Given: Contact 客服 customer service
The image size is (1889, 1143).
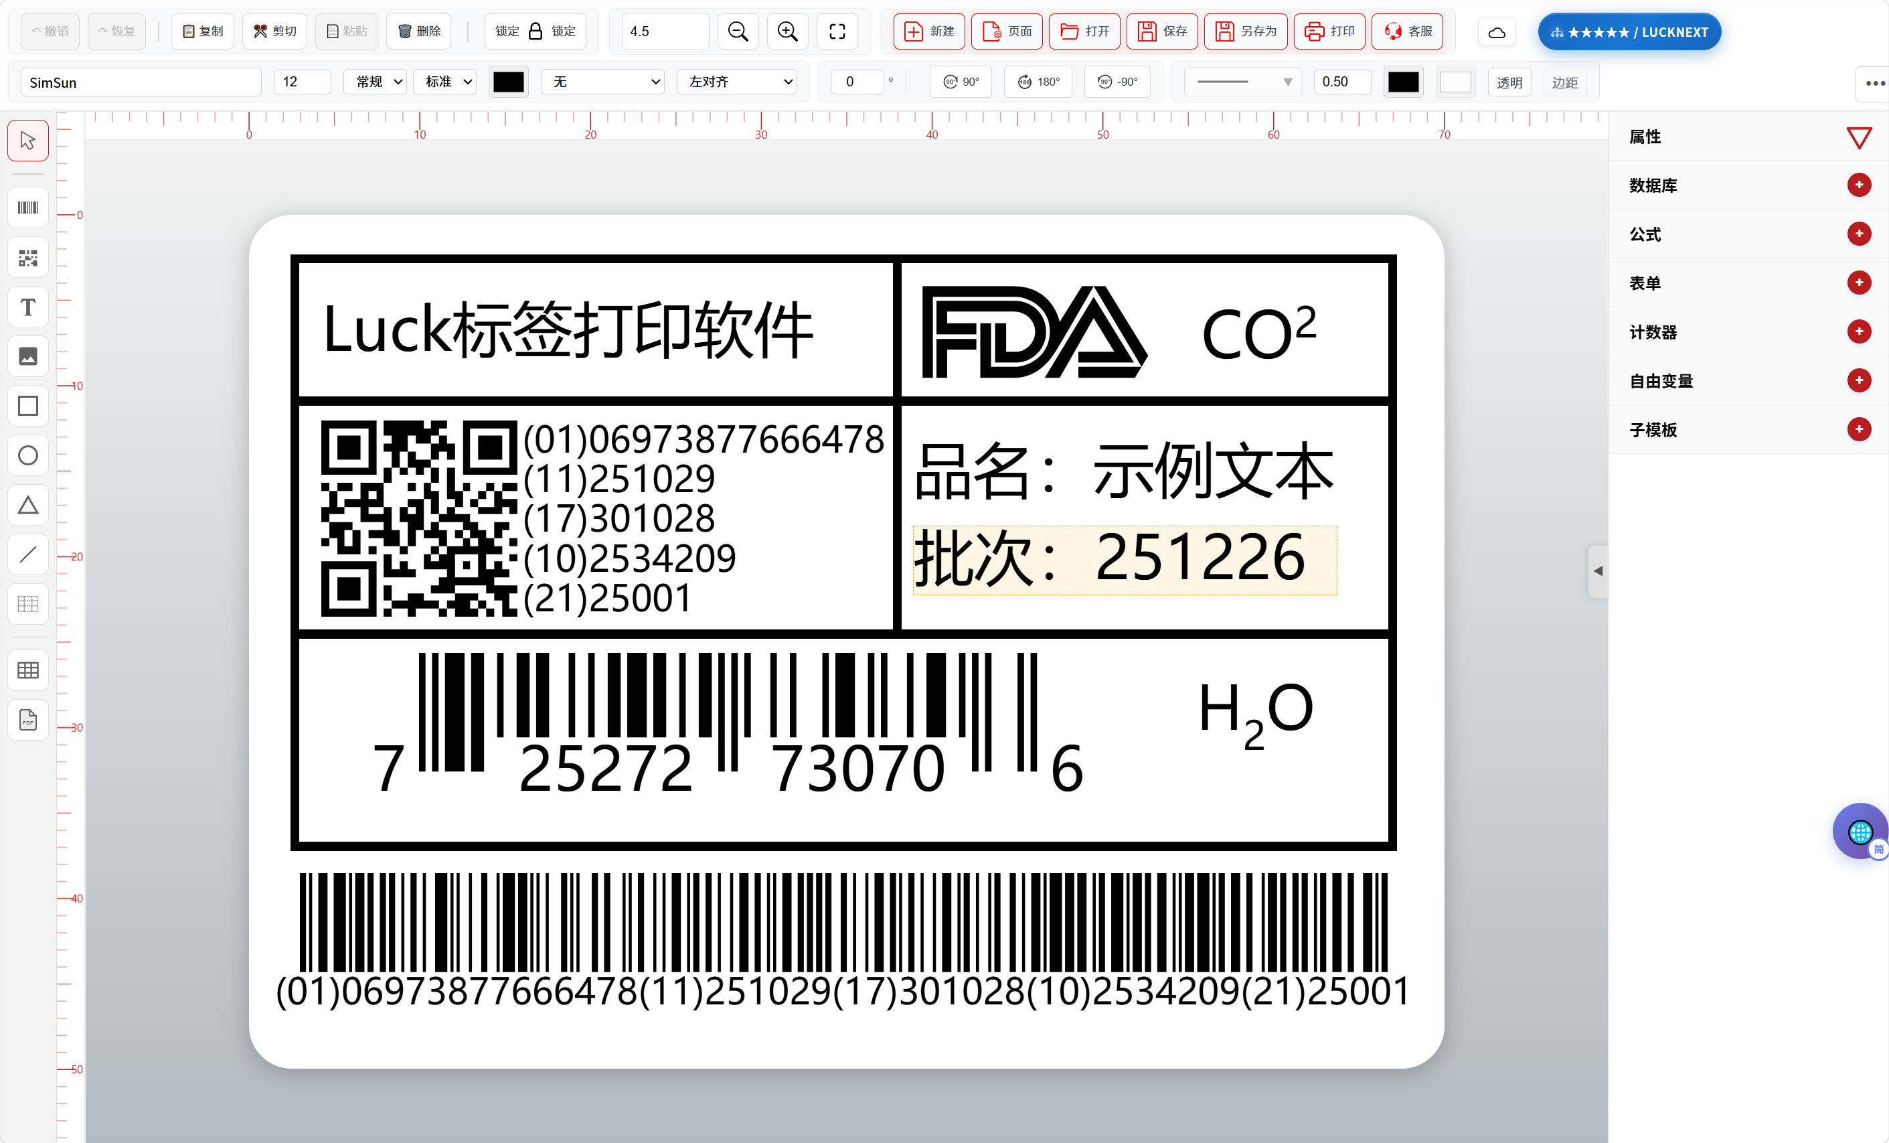Looking at the screenshot, I should point(1407,31).
